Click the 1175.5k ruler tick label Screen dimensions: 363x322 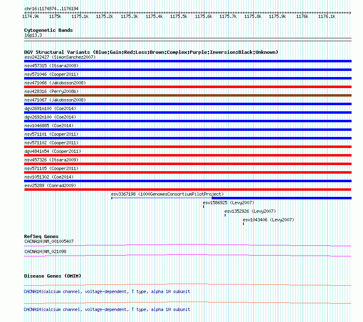click(179, 16)
